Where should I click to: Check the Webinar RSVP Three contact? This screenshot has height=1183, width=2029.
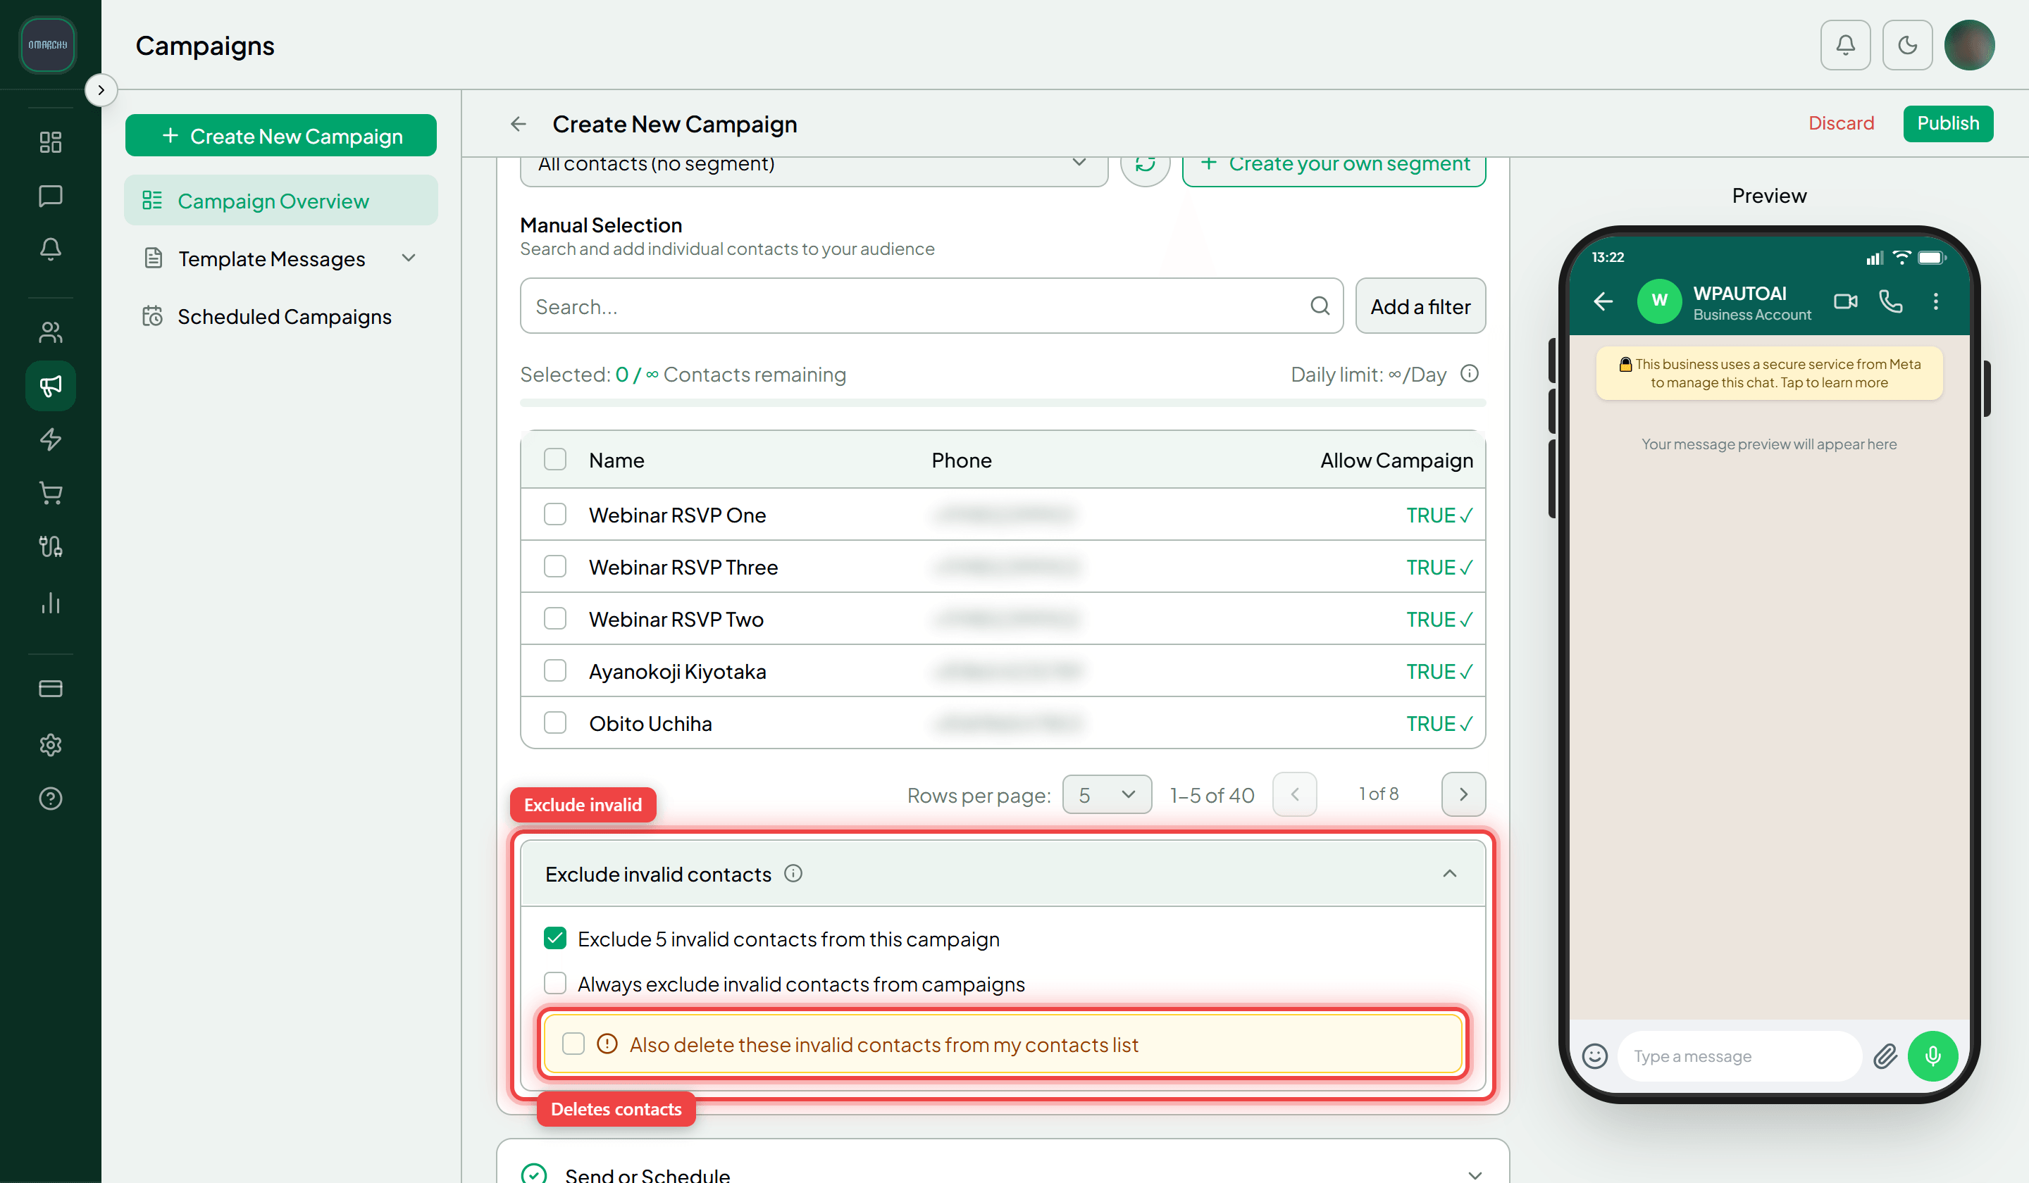pos(554,567)
